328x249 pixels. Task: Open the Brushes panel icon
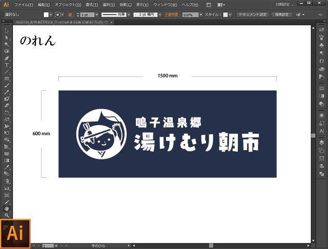click(321, 37)
